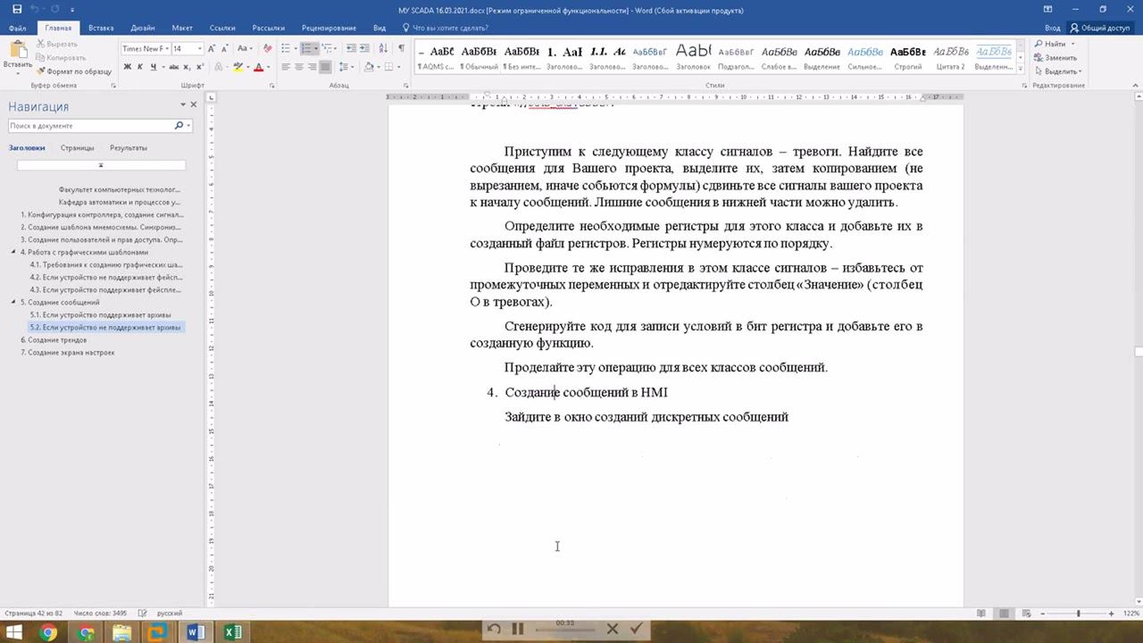Switch to the Ссылки ribbon tab
Viewport: 1143px width, 643px height.
click(223, 28)
